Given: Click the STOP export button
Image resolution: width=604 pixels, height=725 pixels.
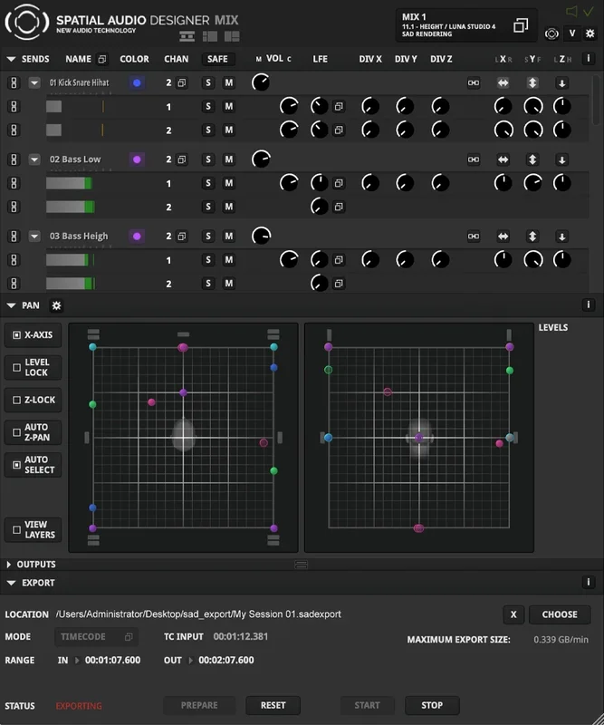Looking at the screenshot, I should coord(432,705).
